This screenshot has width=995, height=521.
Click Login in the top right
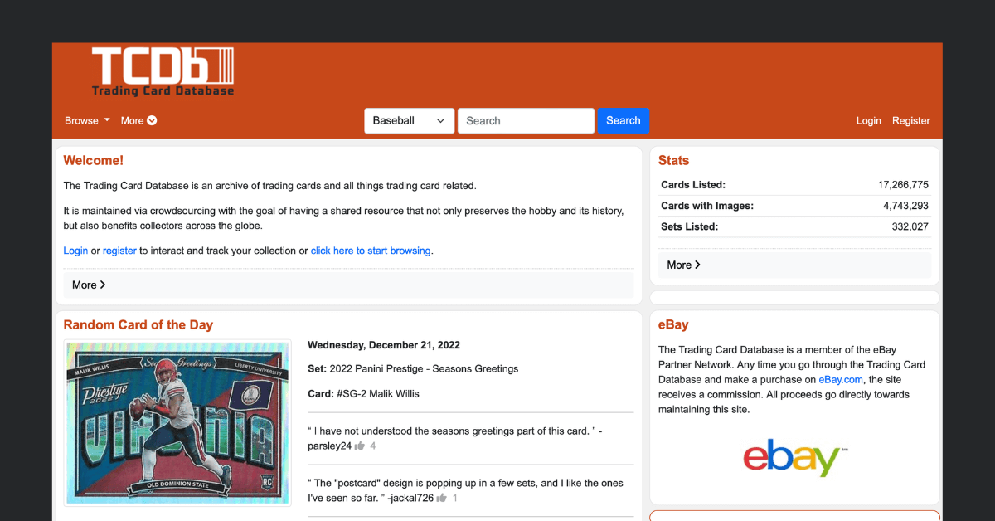tap(868, 120)
